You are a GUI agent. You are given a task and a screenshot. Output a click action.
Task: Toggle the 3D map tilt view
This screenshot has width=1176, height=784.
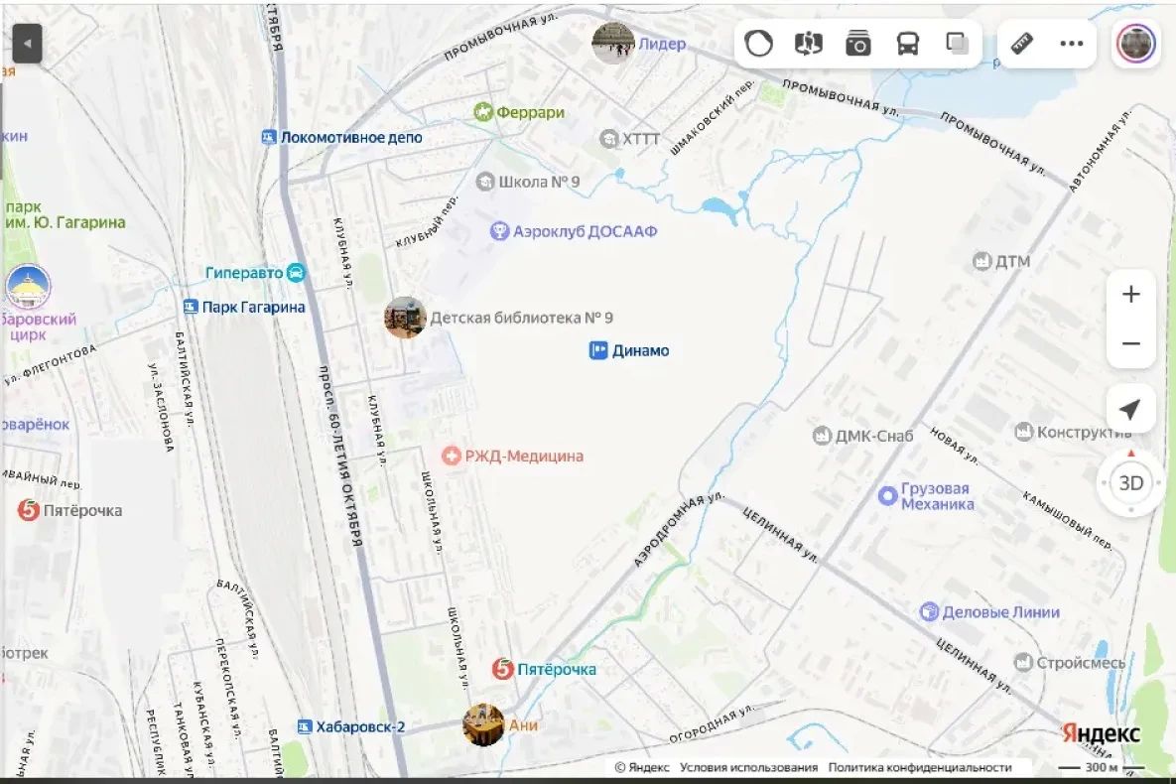[1130, 482]
